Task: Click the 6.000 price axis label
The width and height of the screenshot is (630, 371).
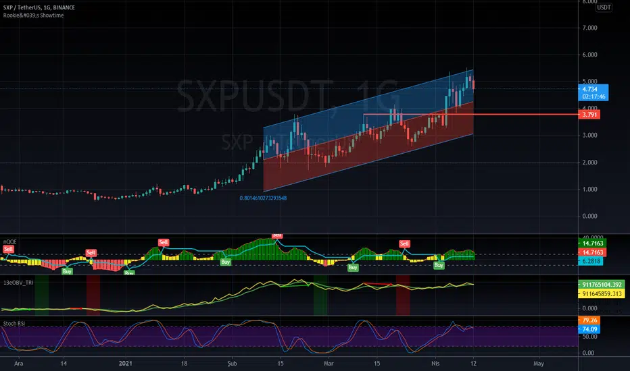Action: click(589, 55)
